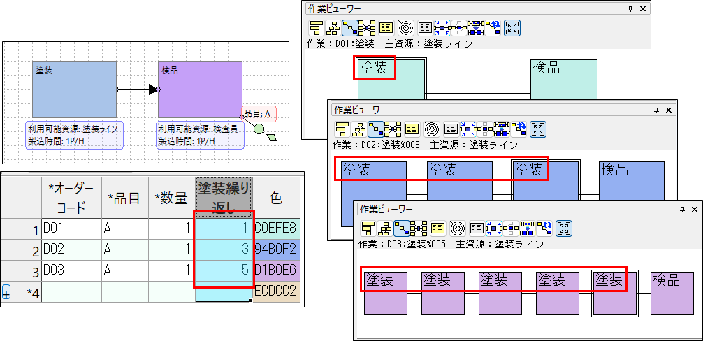The width and height of the screenshot is (703, 341).
Task: Click the hierarchy tree icon in D01 viewer toolbar
Action: 333,28
